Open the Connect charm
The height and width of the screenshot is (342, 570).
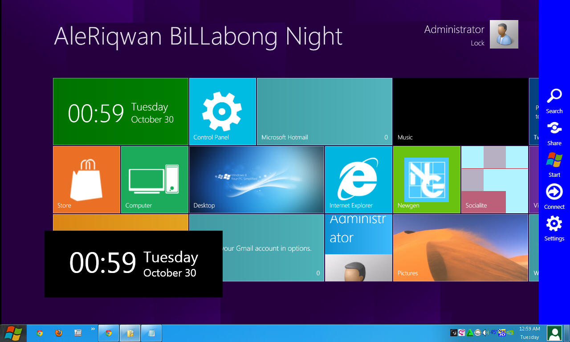coord(554,197)
